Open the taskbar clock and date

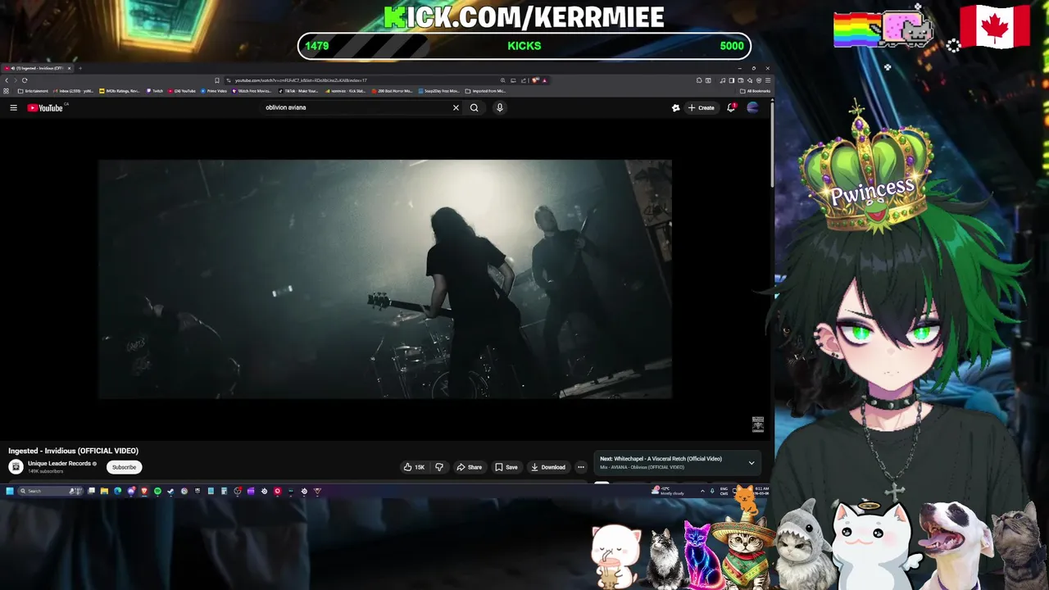tap(761, 491)
